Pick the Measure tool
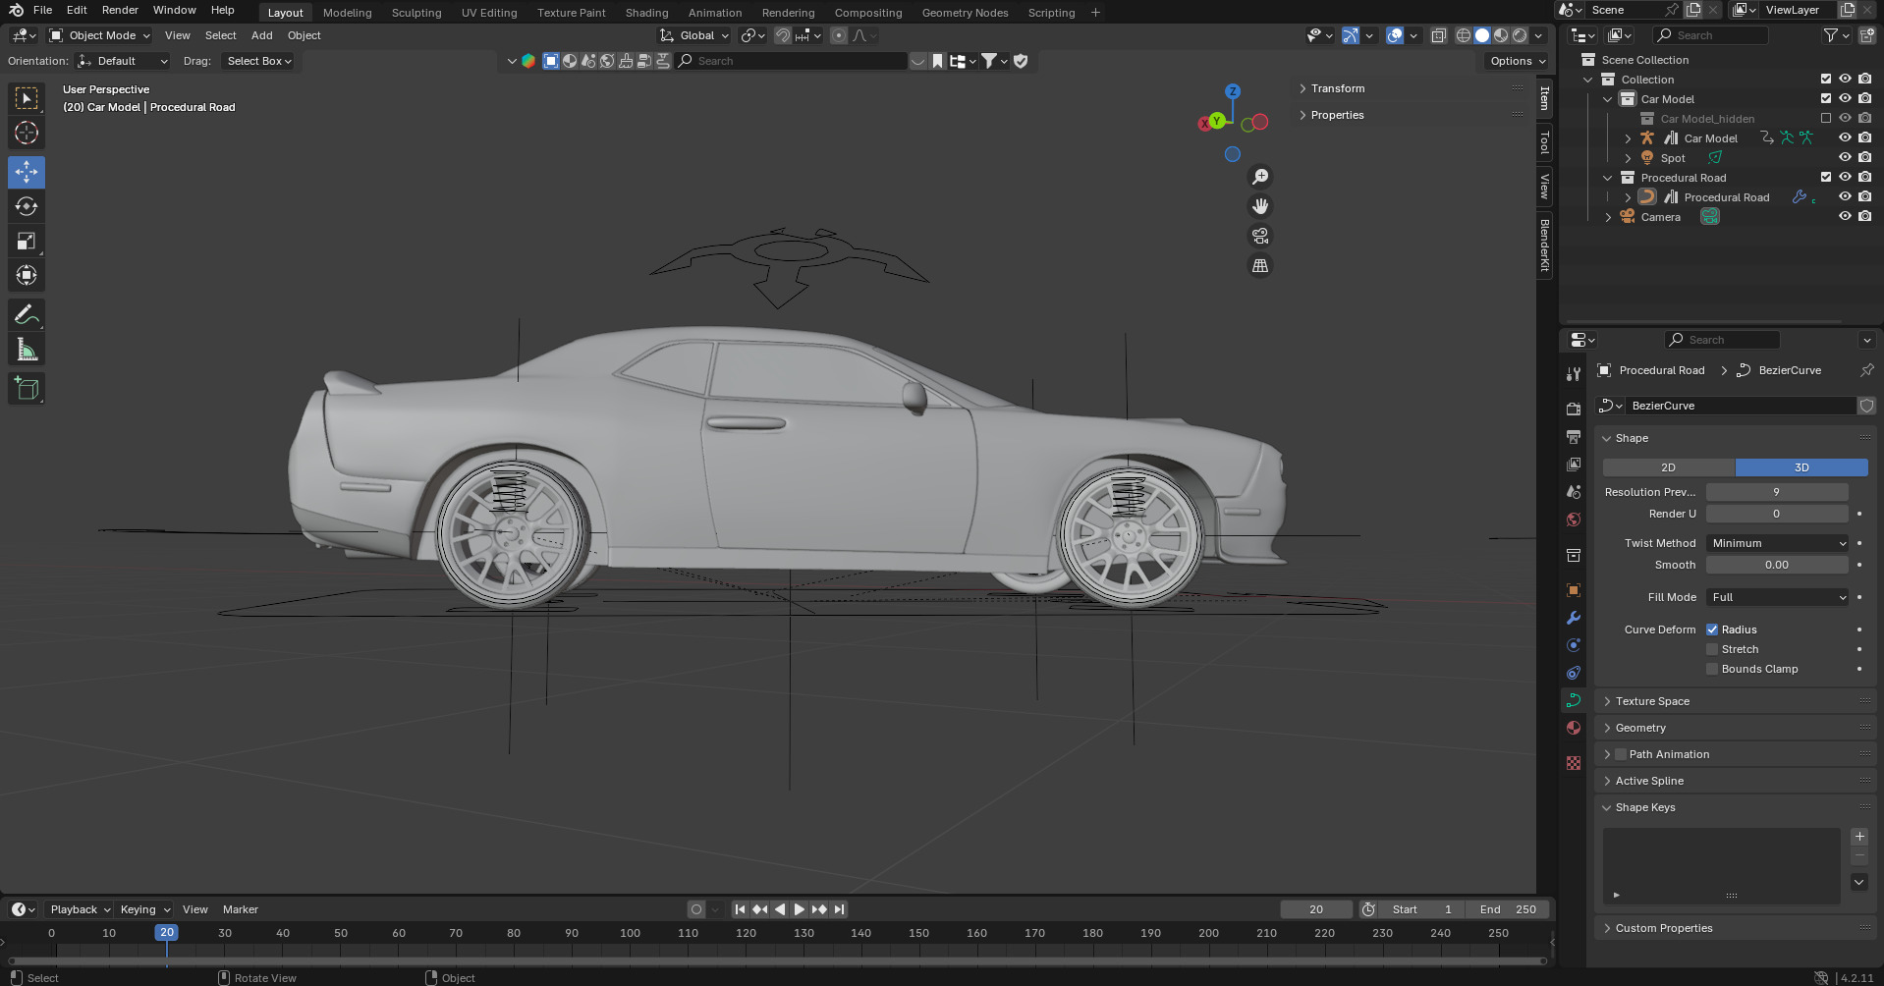The height and width of the screenshot is (986, 1884). pyautogui.click(x=27, y=350)
